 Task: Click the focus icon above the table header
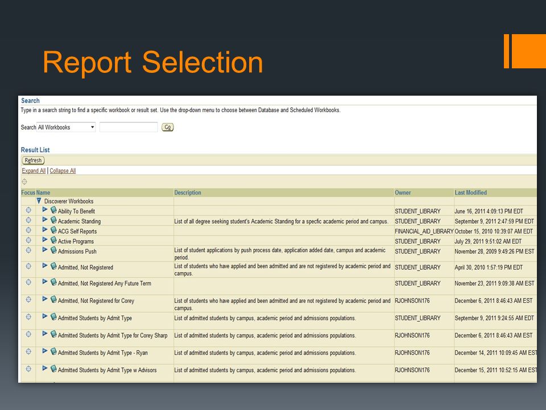[x=24, y=182]
